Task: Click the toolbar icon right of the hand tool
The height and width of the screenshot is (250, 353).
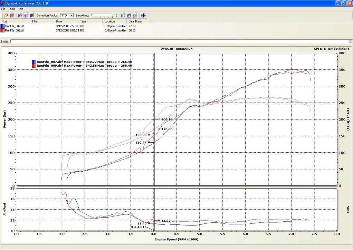Action: [135, 16]
